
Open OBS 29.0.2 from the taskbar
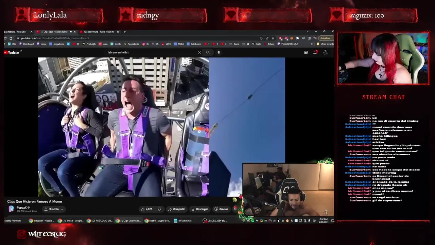[215, 220]
